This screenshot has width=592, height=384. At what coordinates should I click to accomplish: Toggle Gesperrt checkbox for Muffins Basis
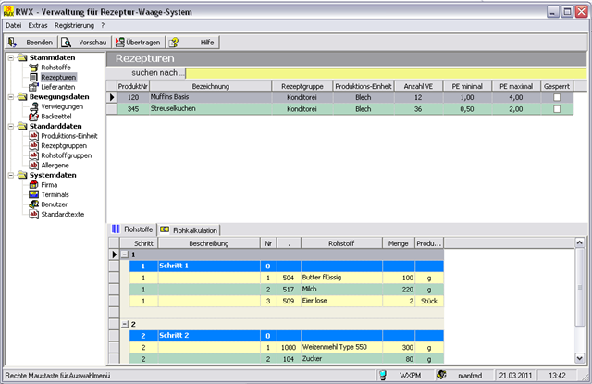coord(557,96)
